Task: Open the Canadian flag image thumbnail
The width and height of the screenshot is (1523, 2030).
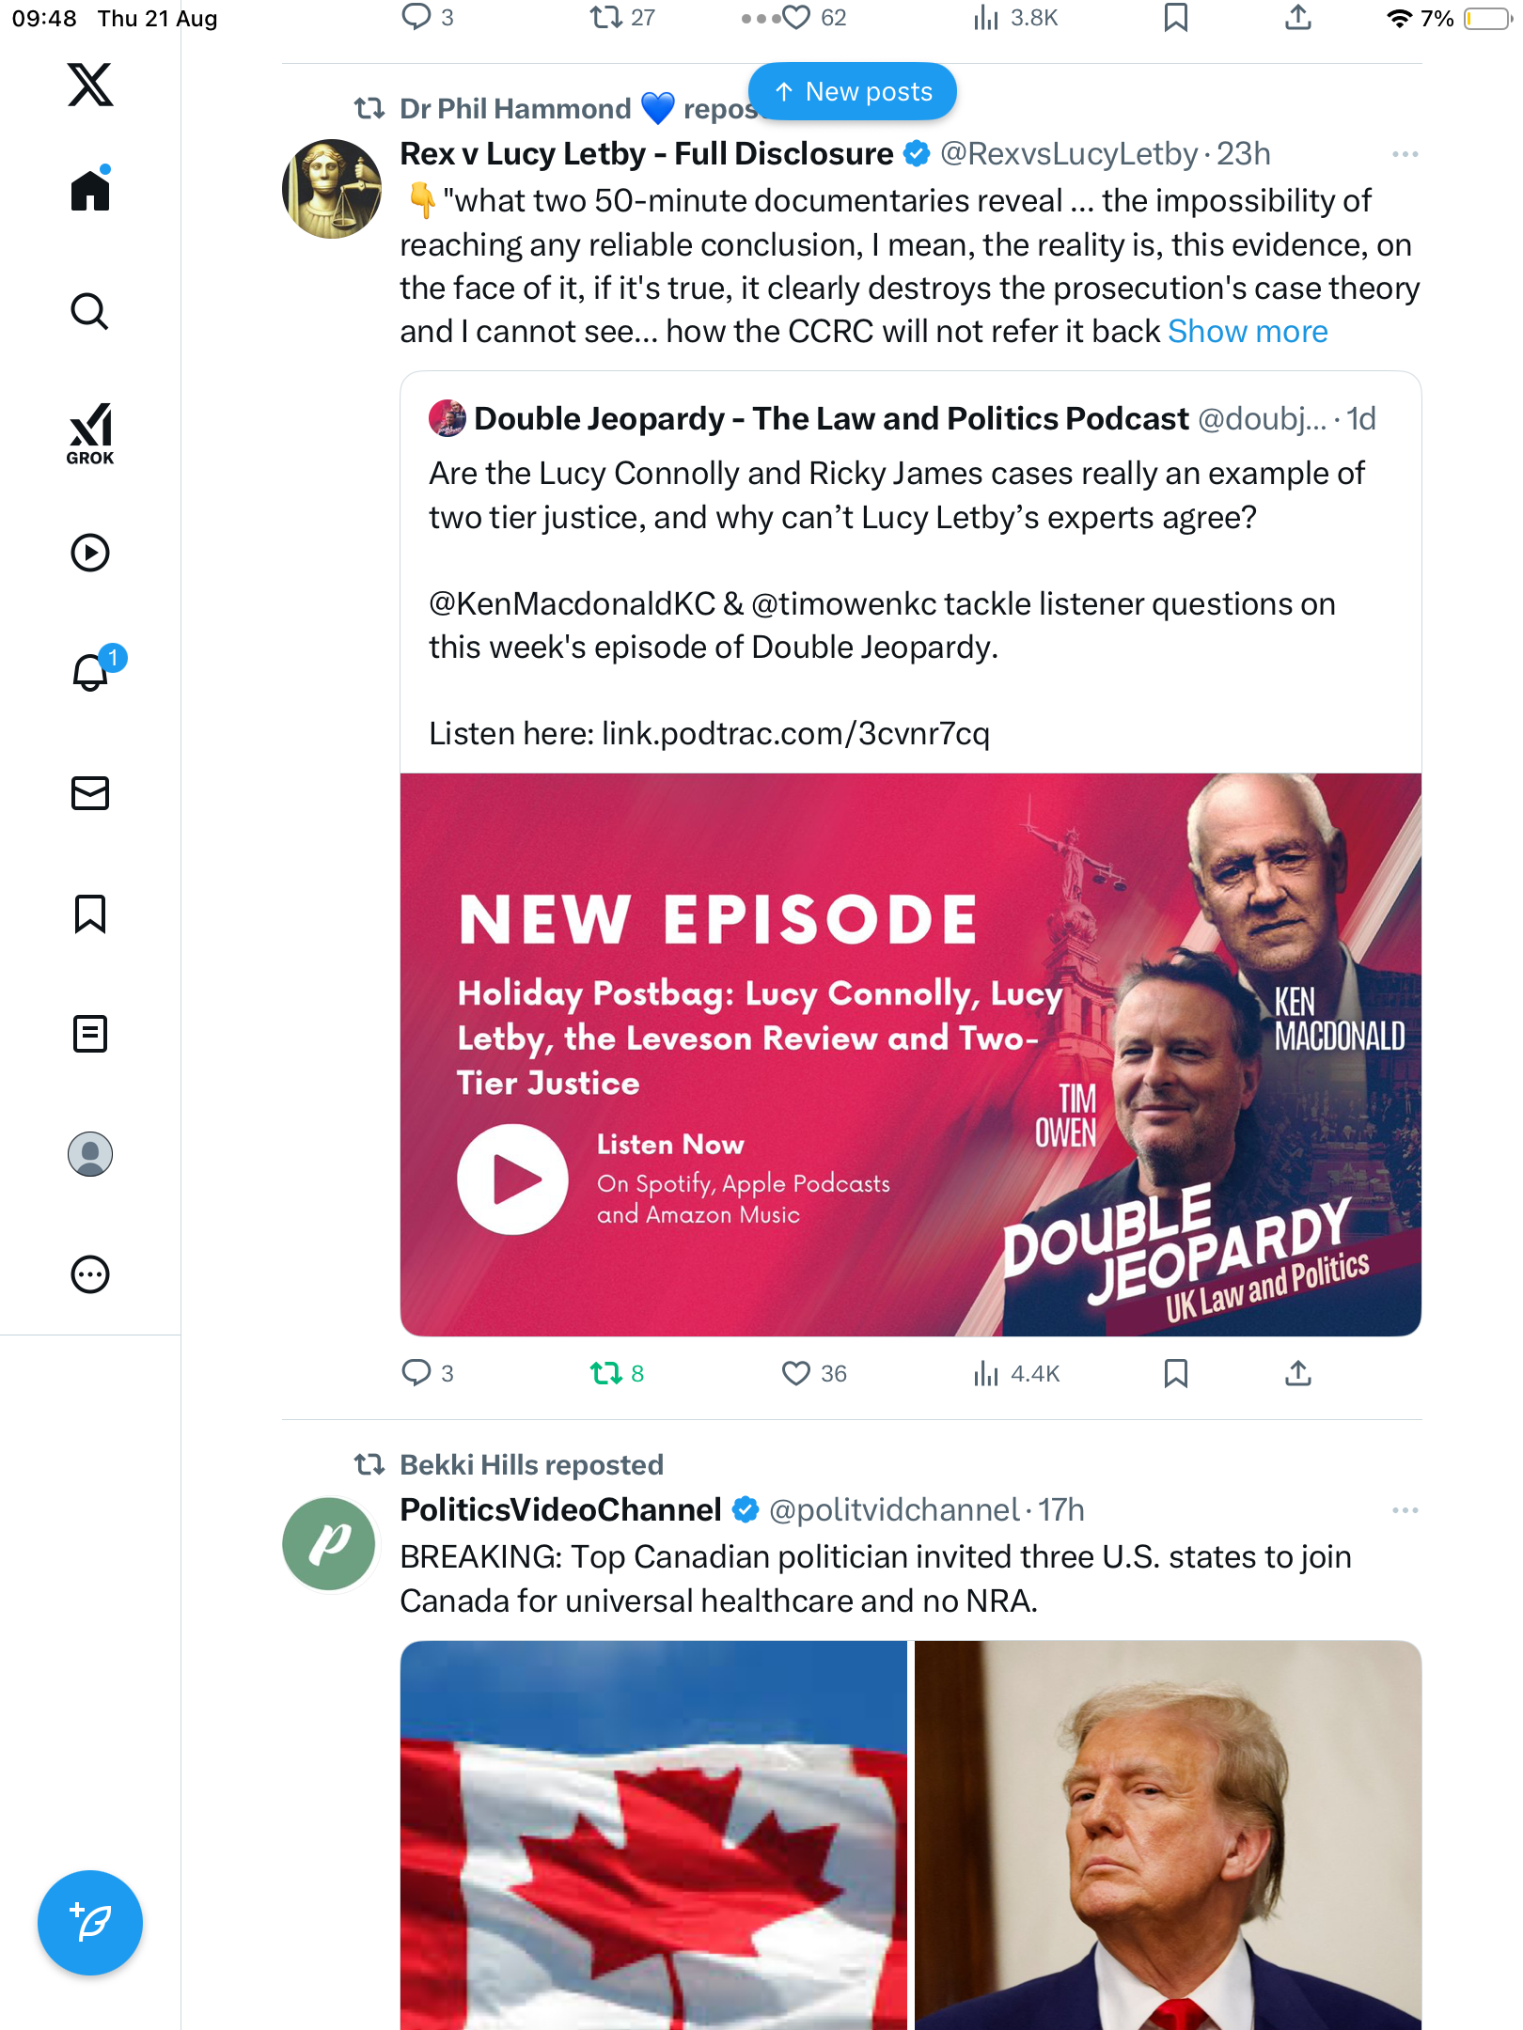Action: pos(653,1833)
